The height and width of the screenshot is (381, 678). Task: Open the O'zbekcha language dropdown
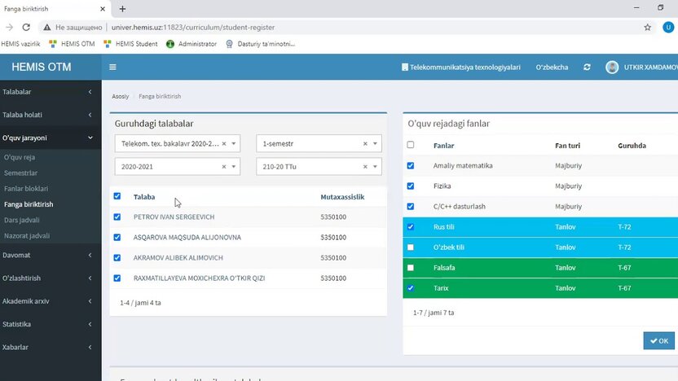(552, 67)
